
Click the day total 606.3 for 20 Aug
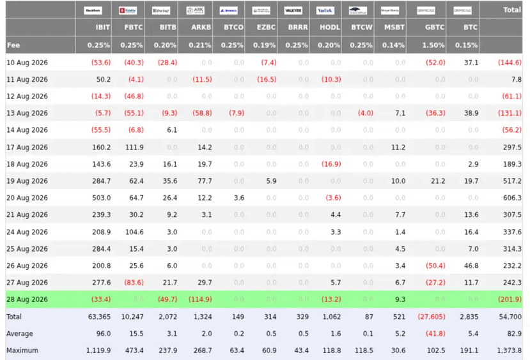coord(512,198)
